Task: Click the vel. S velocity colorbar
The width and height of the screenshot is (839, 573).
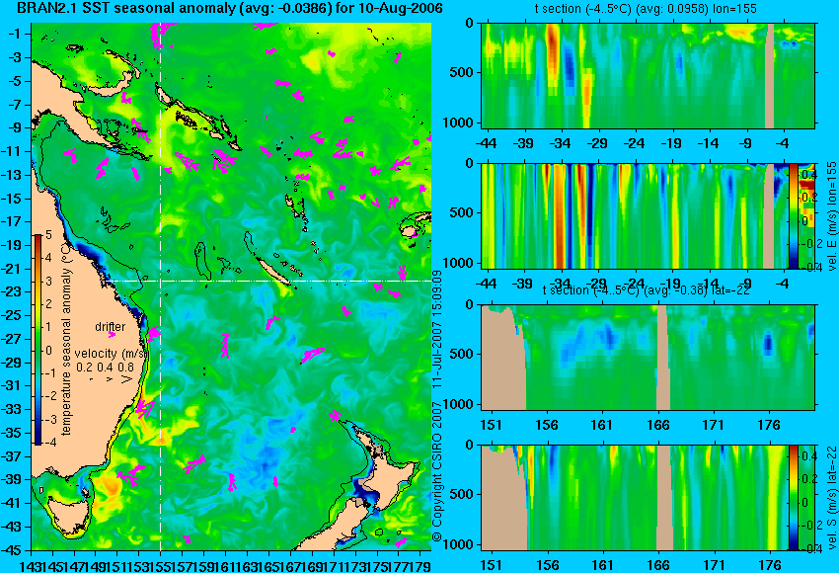Action: (793, 498)
